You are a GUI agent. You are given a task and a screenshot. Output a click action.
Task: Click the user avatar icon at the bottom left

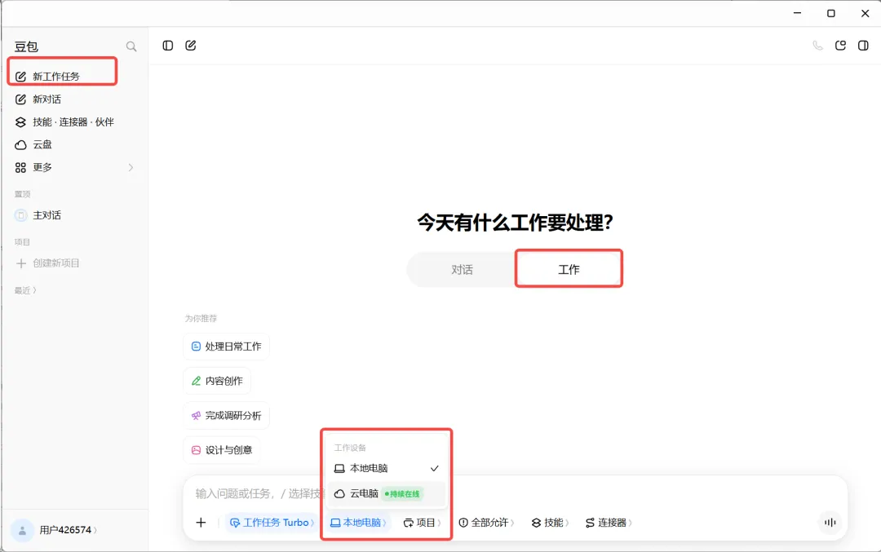click(23, 530)
